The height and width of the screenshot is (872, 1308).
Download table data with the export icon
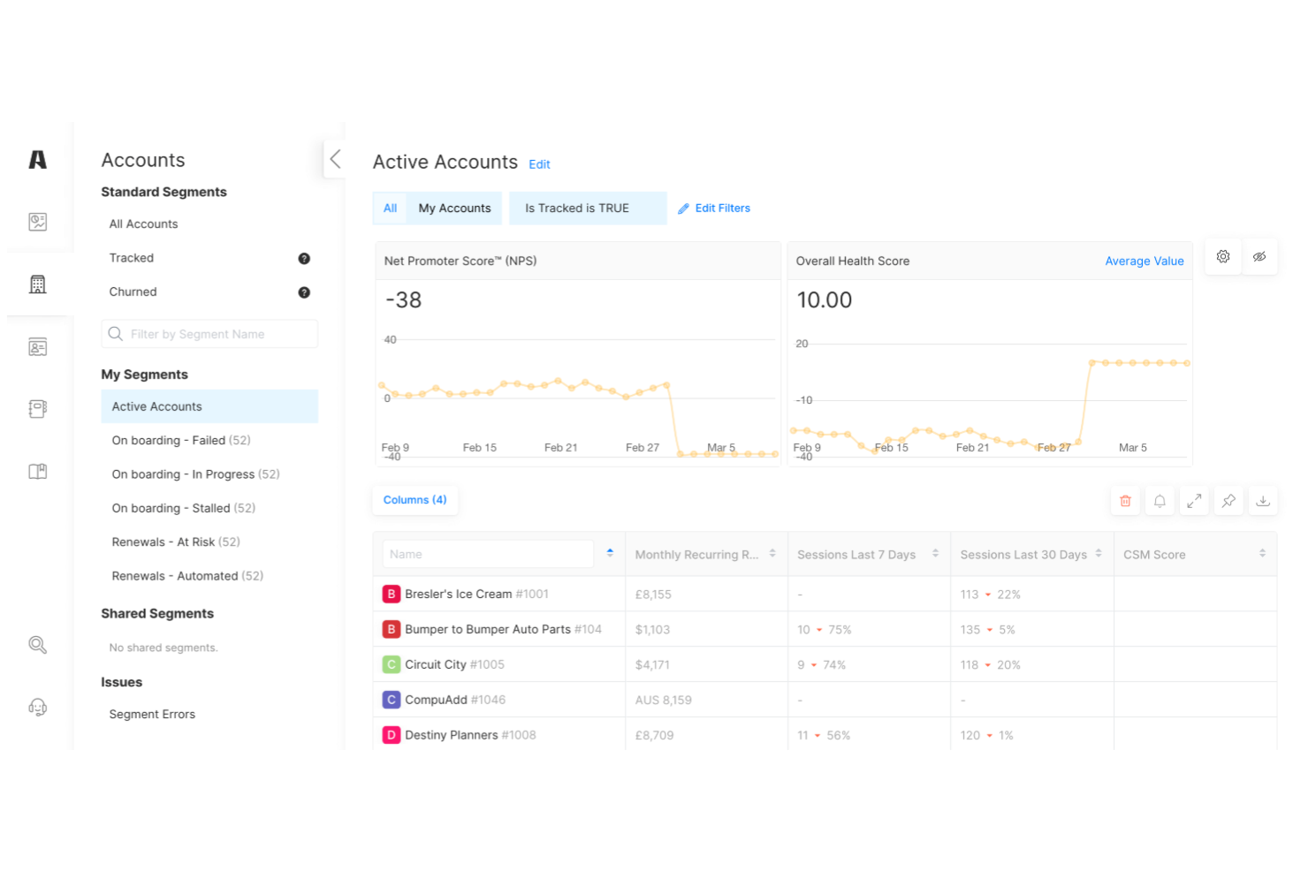(1263, 500)
